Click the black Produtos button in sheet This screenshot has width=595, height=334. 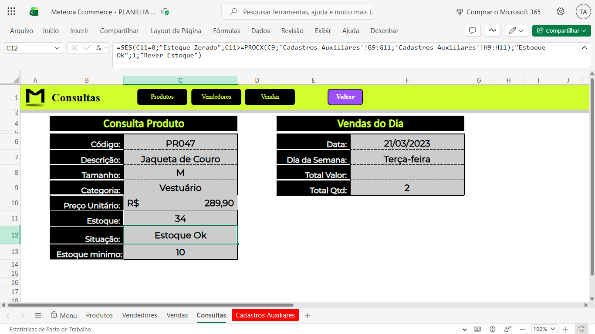[x=162, y=97]
